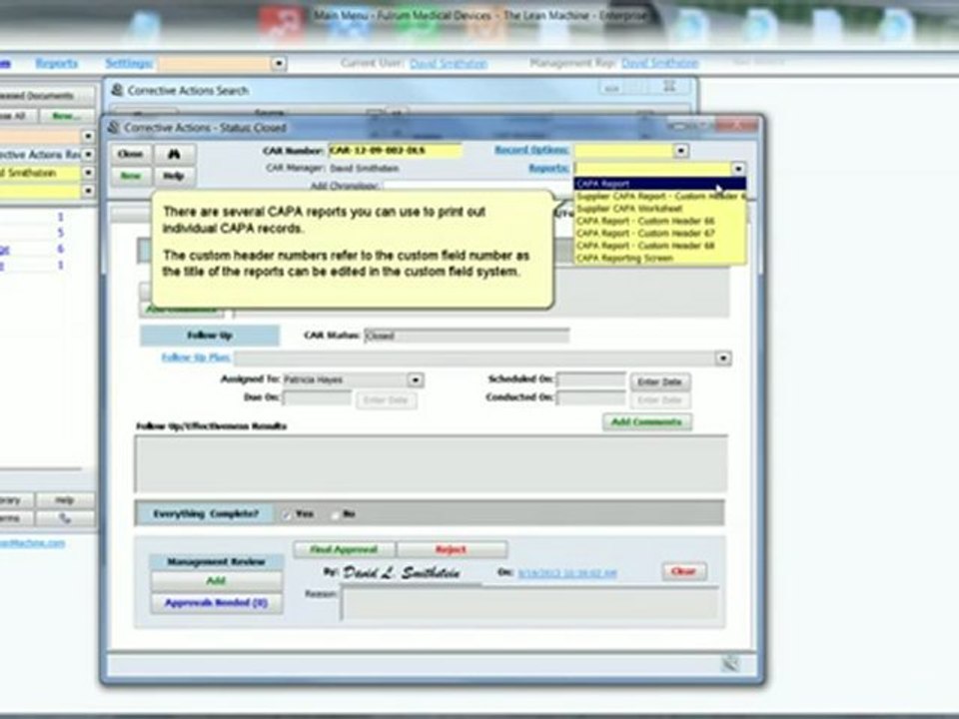The image size is (959, 719).
Task: Click the Record Options link label
Action: point(531,150)
